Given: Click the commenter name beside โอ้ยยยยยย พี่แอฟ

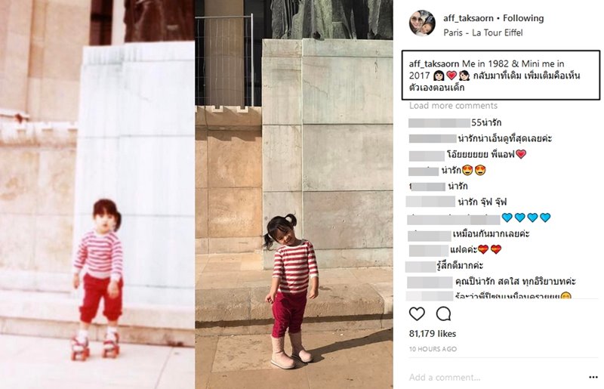Looking at the screenshot, I should [x=427, y=156].
